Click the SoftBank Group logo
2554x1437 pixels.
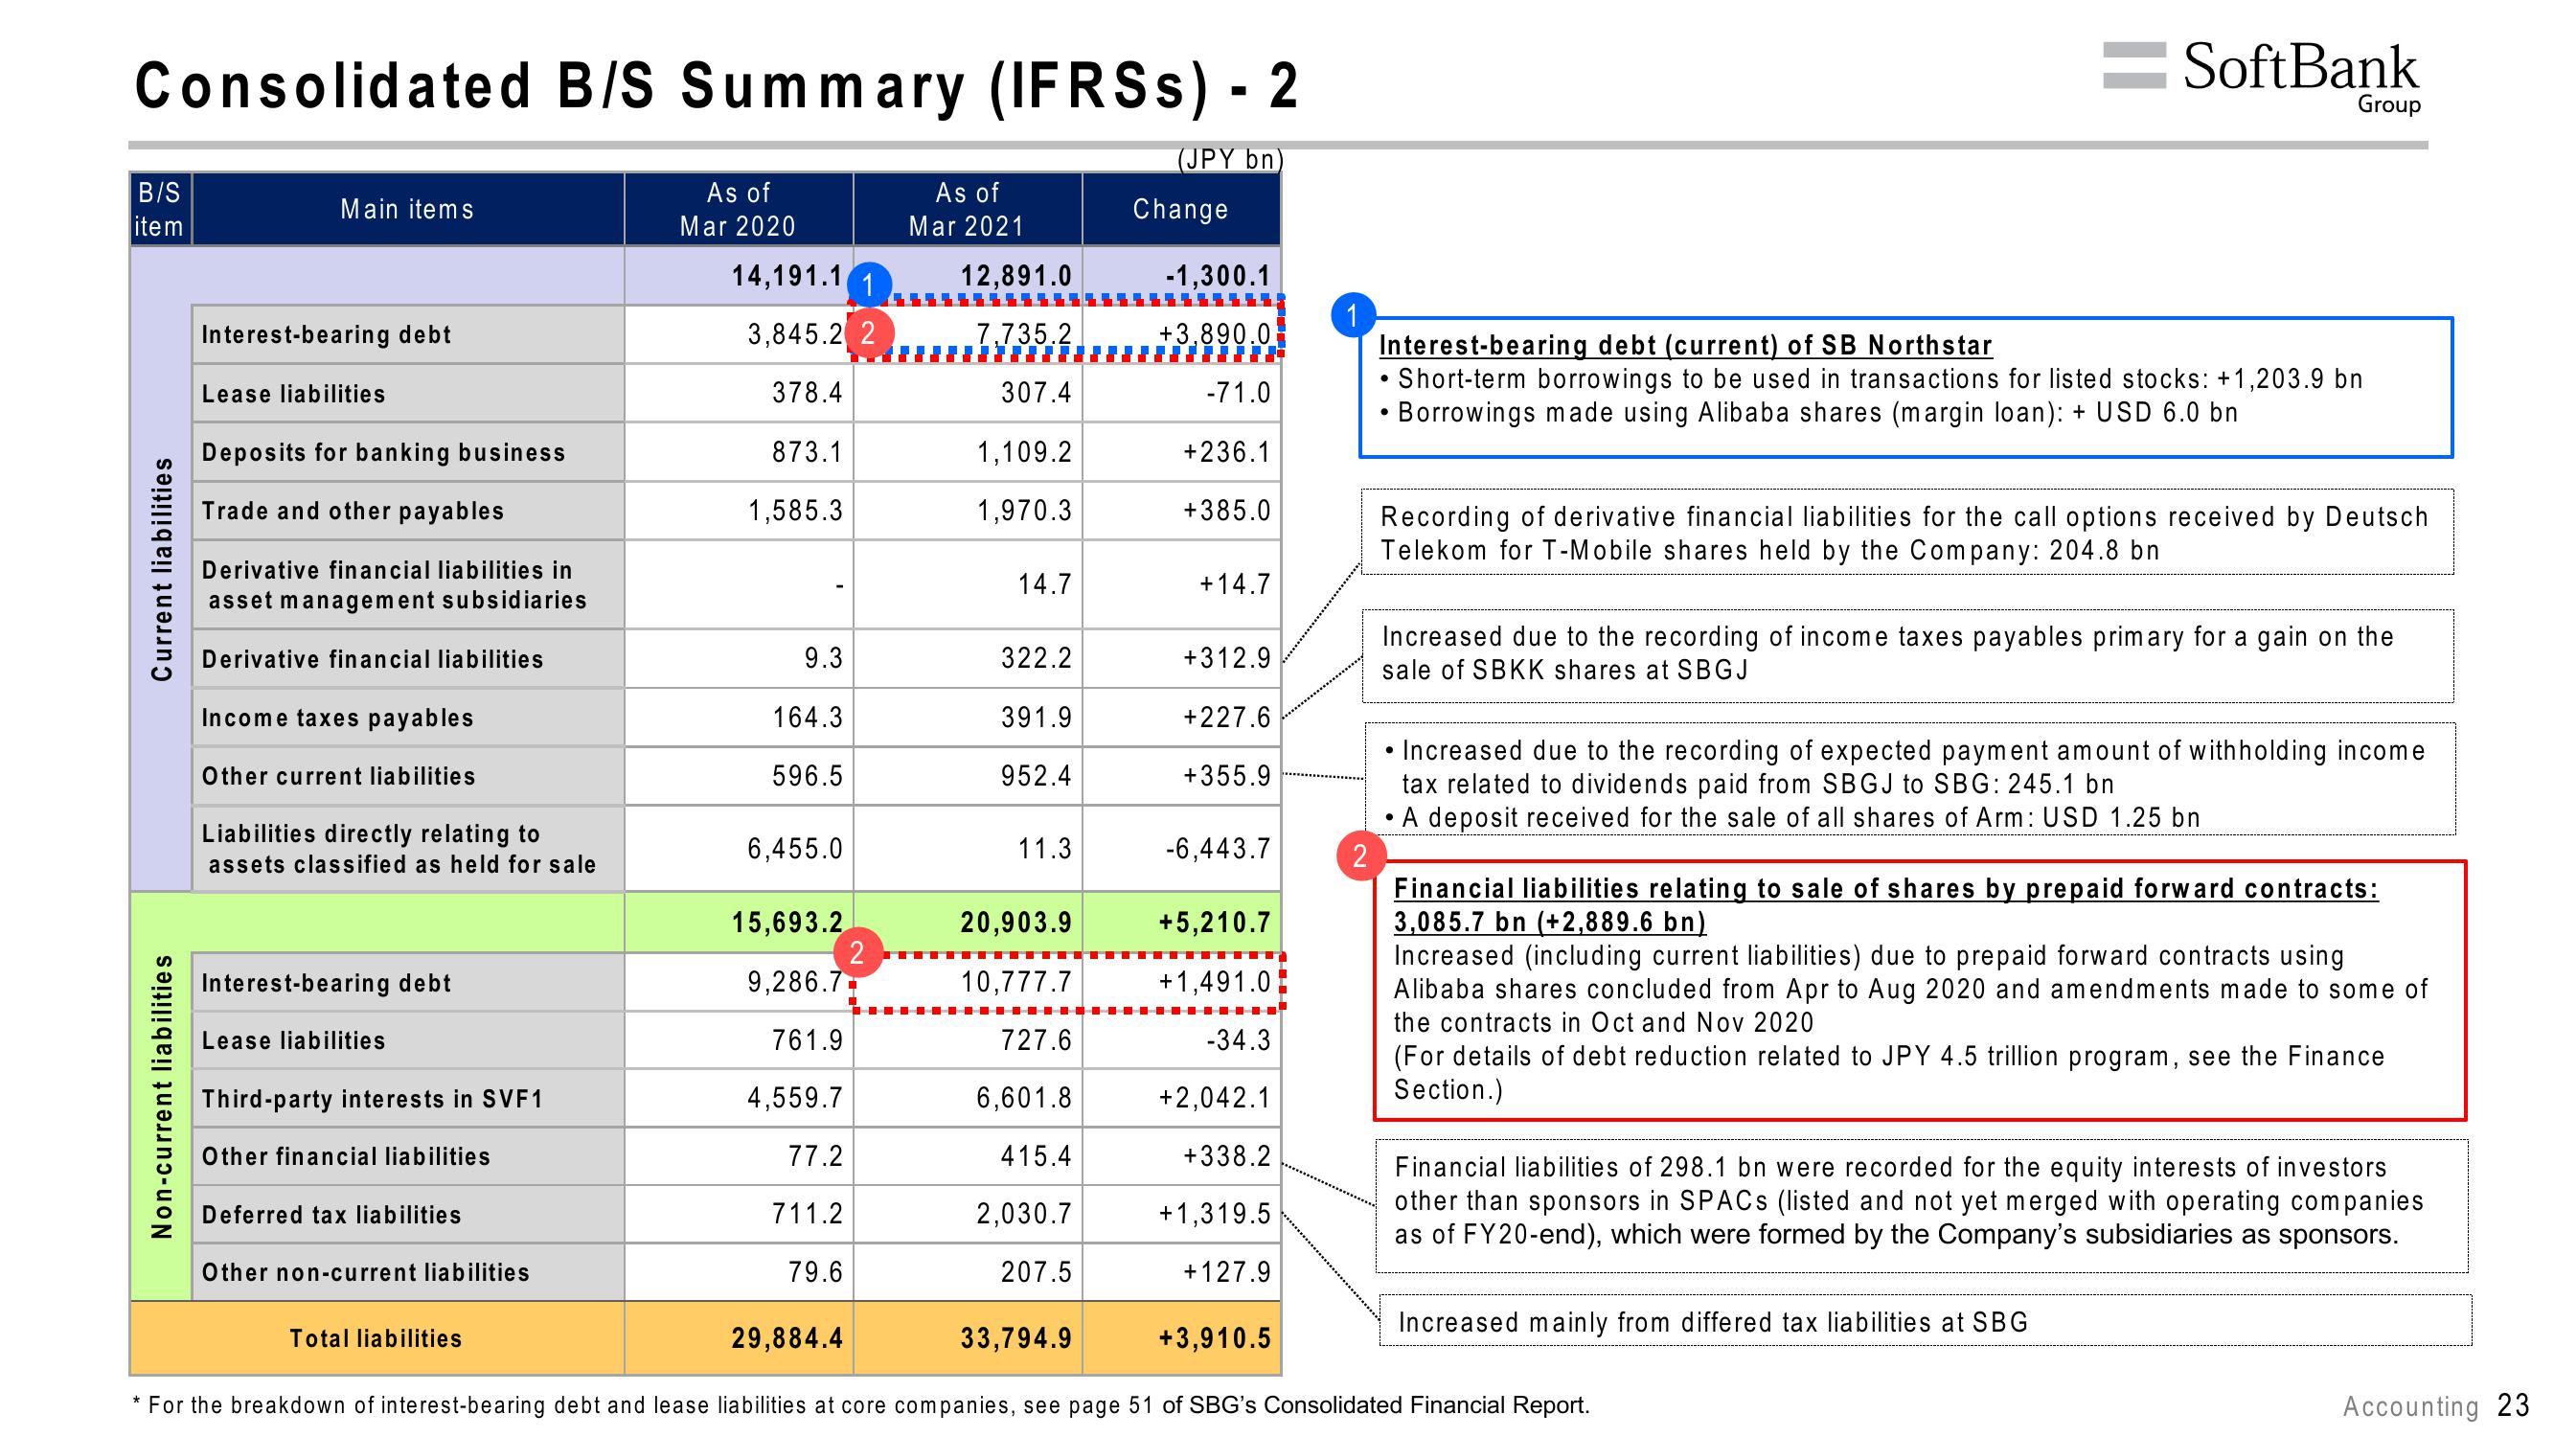pyautogui.click(x=2262, y=79)
